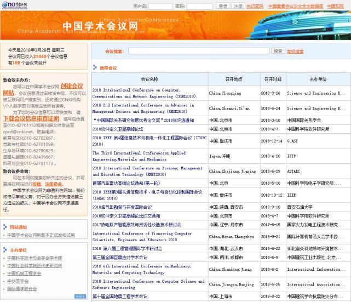
Task: Open the ITOEC 2018 IEEE conference link
Action: (149, 141)
